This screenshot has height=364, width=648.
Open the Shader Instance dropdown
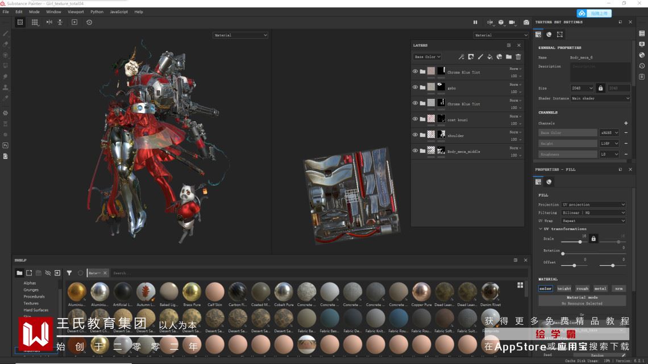[600, 98]
